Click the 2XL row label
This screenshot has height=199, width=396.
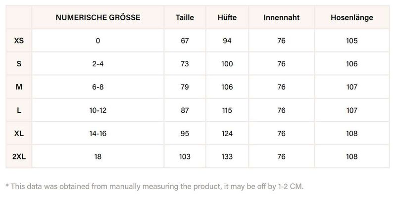click(x=19, y=157)
